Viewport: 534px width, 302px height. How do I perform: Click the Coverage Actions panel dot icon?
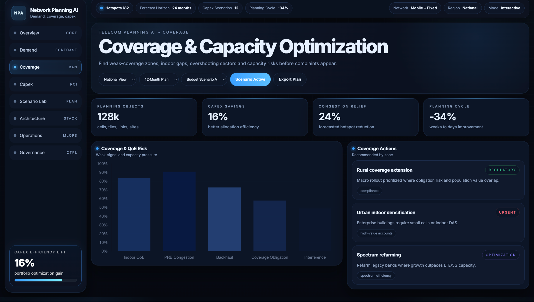tap(353, 148)
